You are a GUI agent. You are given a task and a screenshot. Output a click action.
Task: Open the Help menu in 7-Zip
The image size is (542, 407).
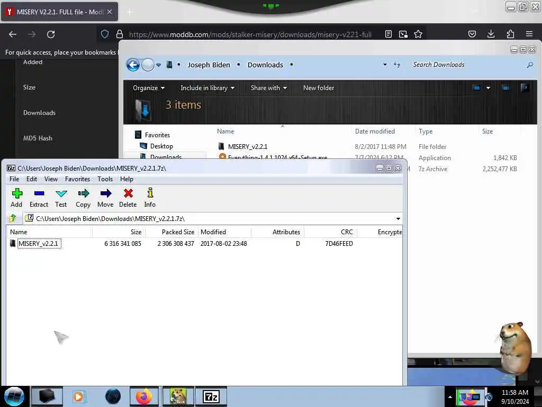tap(127, 179)
